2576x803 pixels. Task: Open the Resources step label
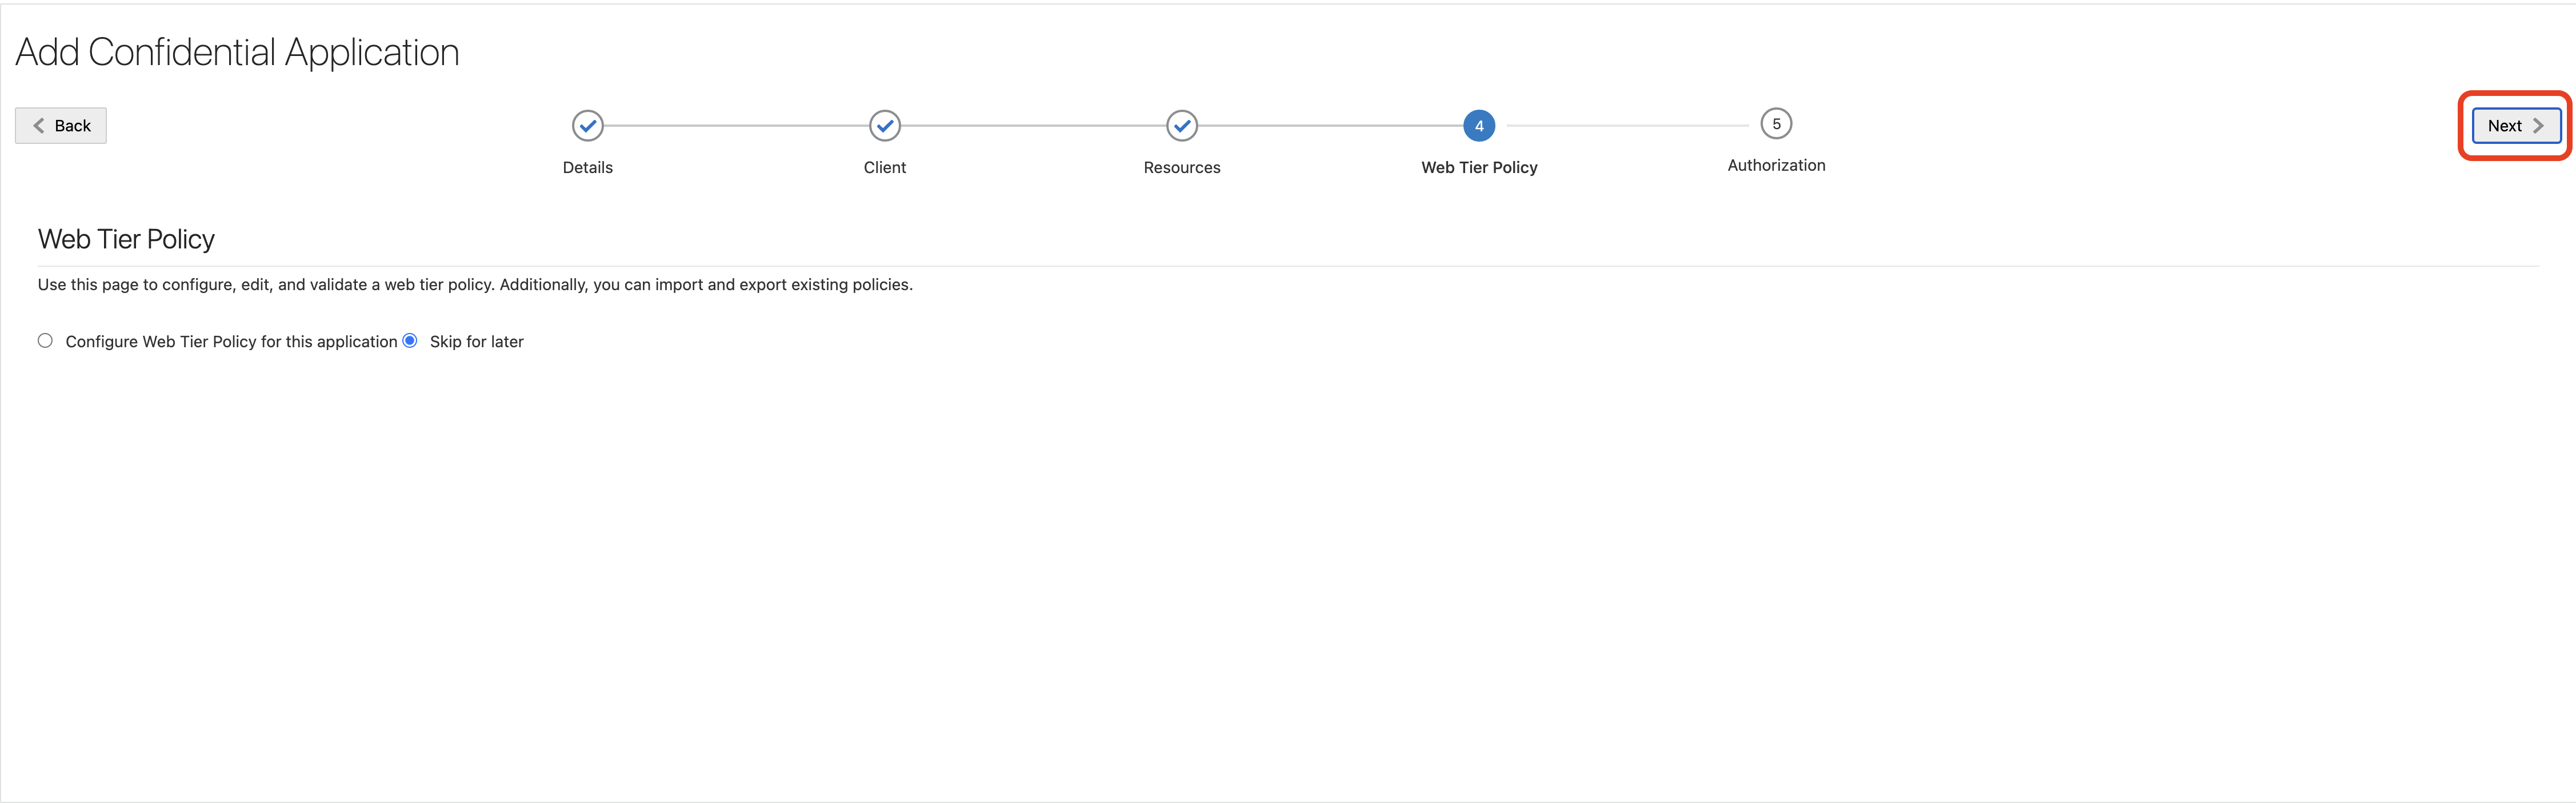click(1181, 168)
